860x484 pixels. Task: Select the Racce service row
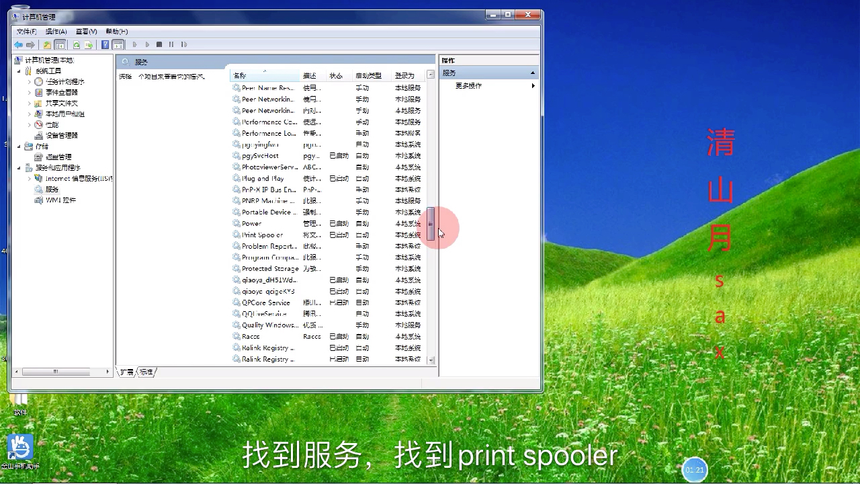click(x=328, y=337)
